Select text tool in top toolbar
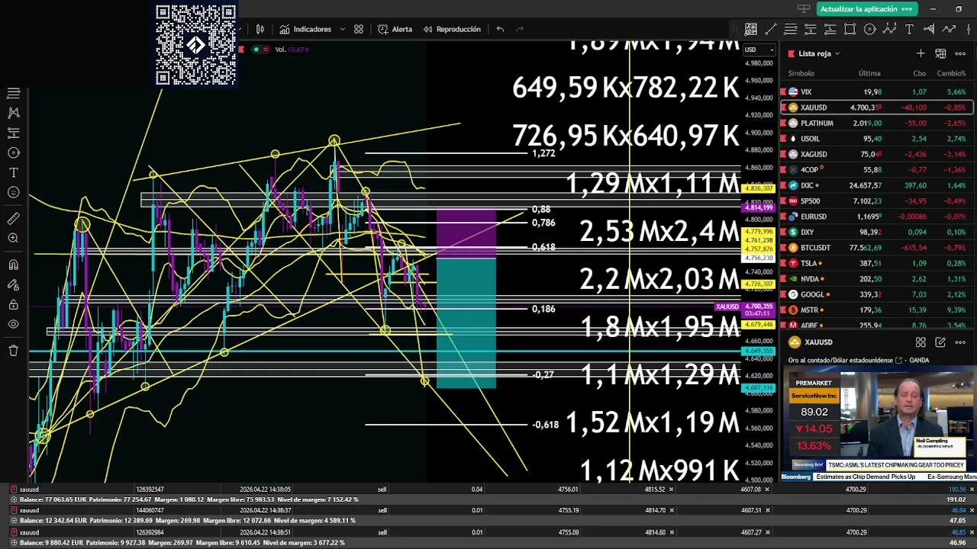 coord(909,29)
